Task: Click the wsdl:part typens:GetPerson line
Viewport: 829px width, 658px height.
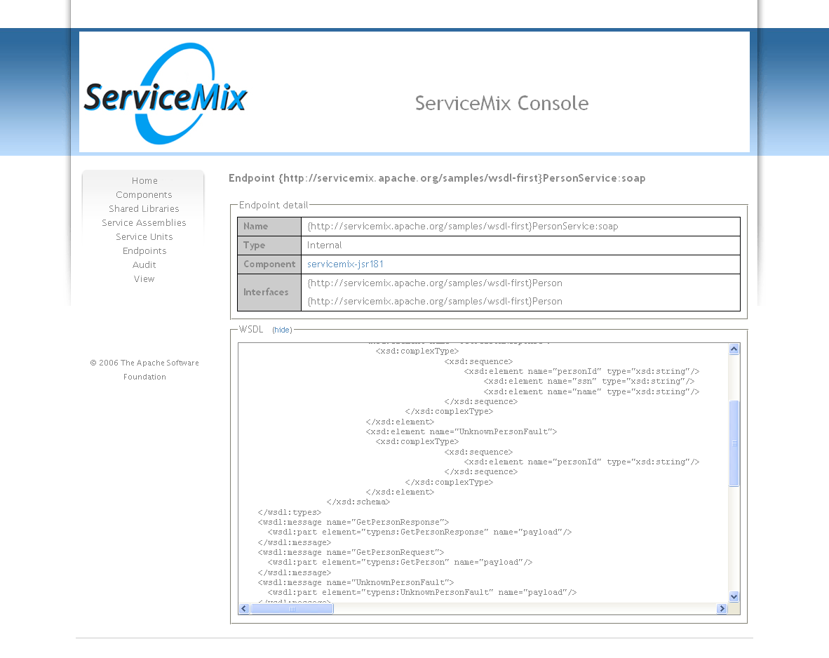Action: click(400, 563)
